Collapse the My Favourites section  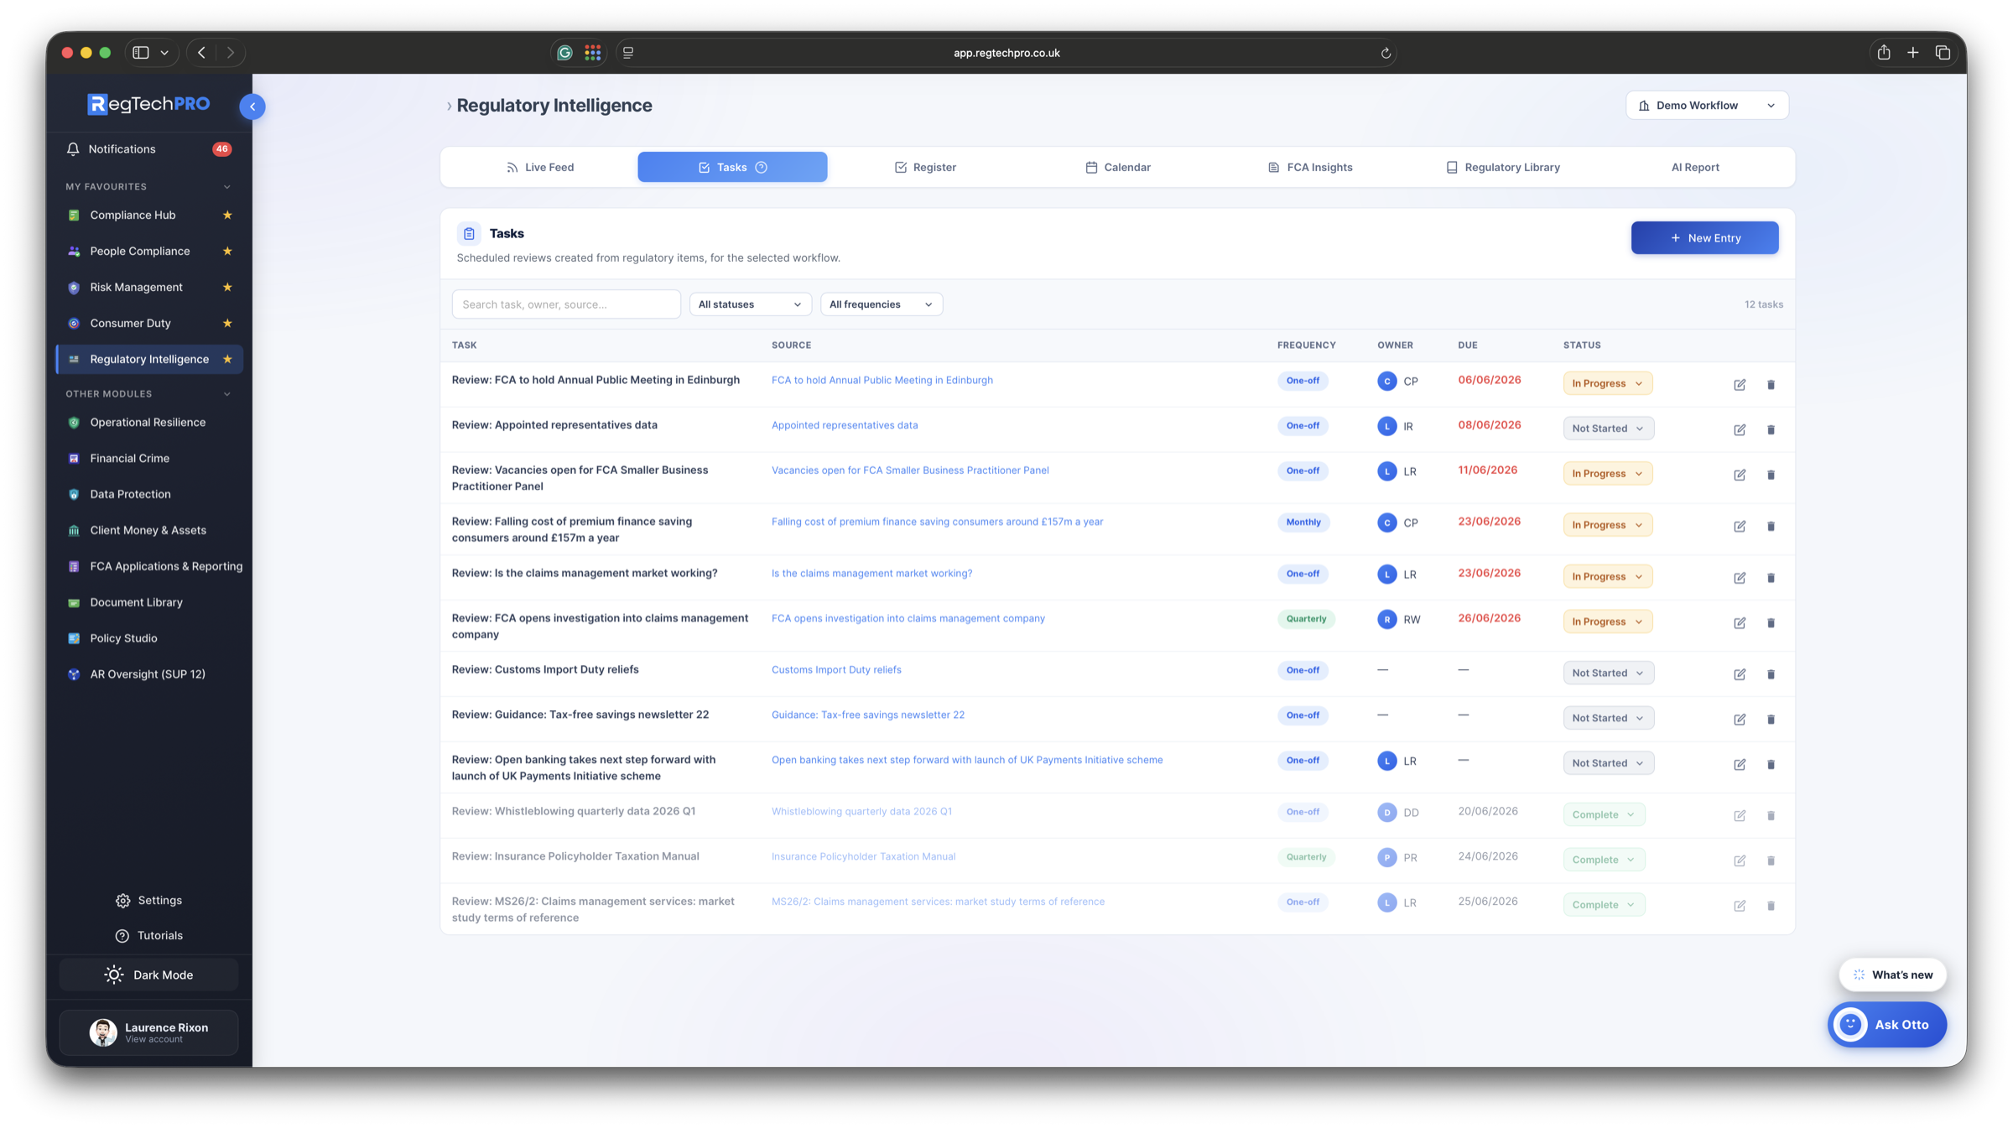point(226,186)
